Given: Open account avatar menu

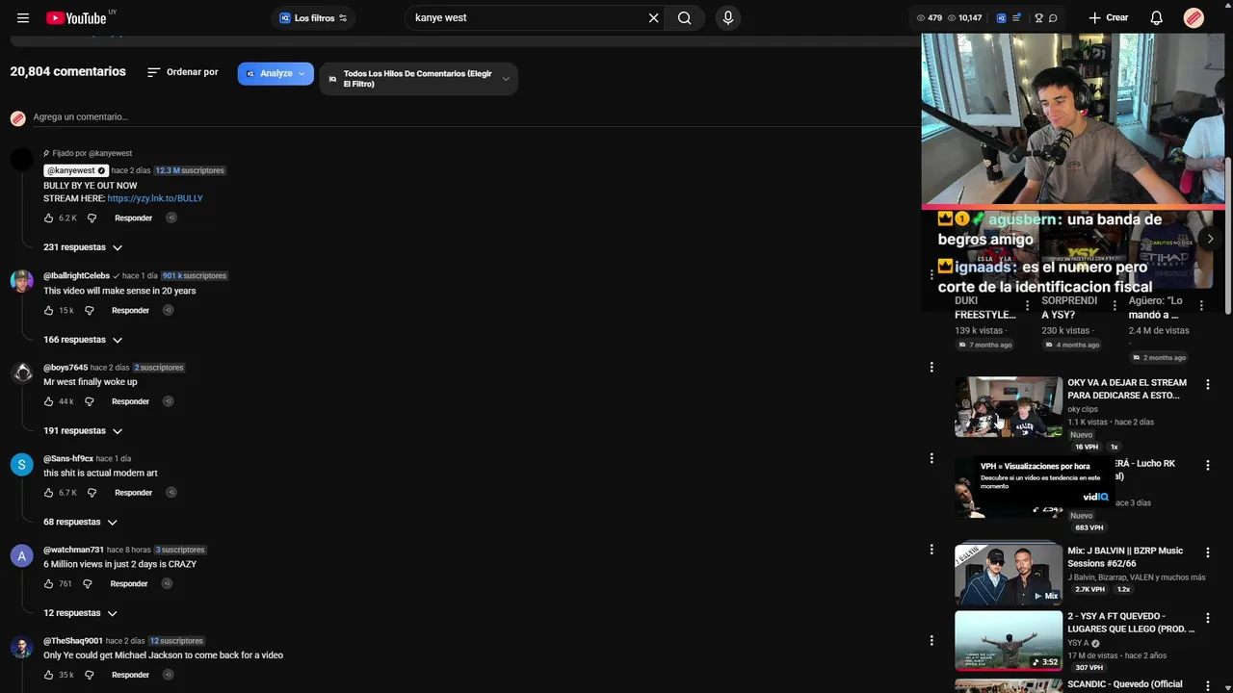Looking at the screenshot, I should click(1194, 17).
